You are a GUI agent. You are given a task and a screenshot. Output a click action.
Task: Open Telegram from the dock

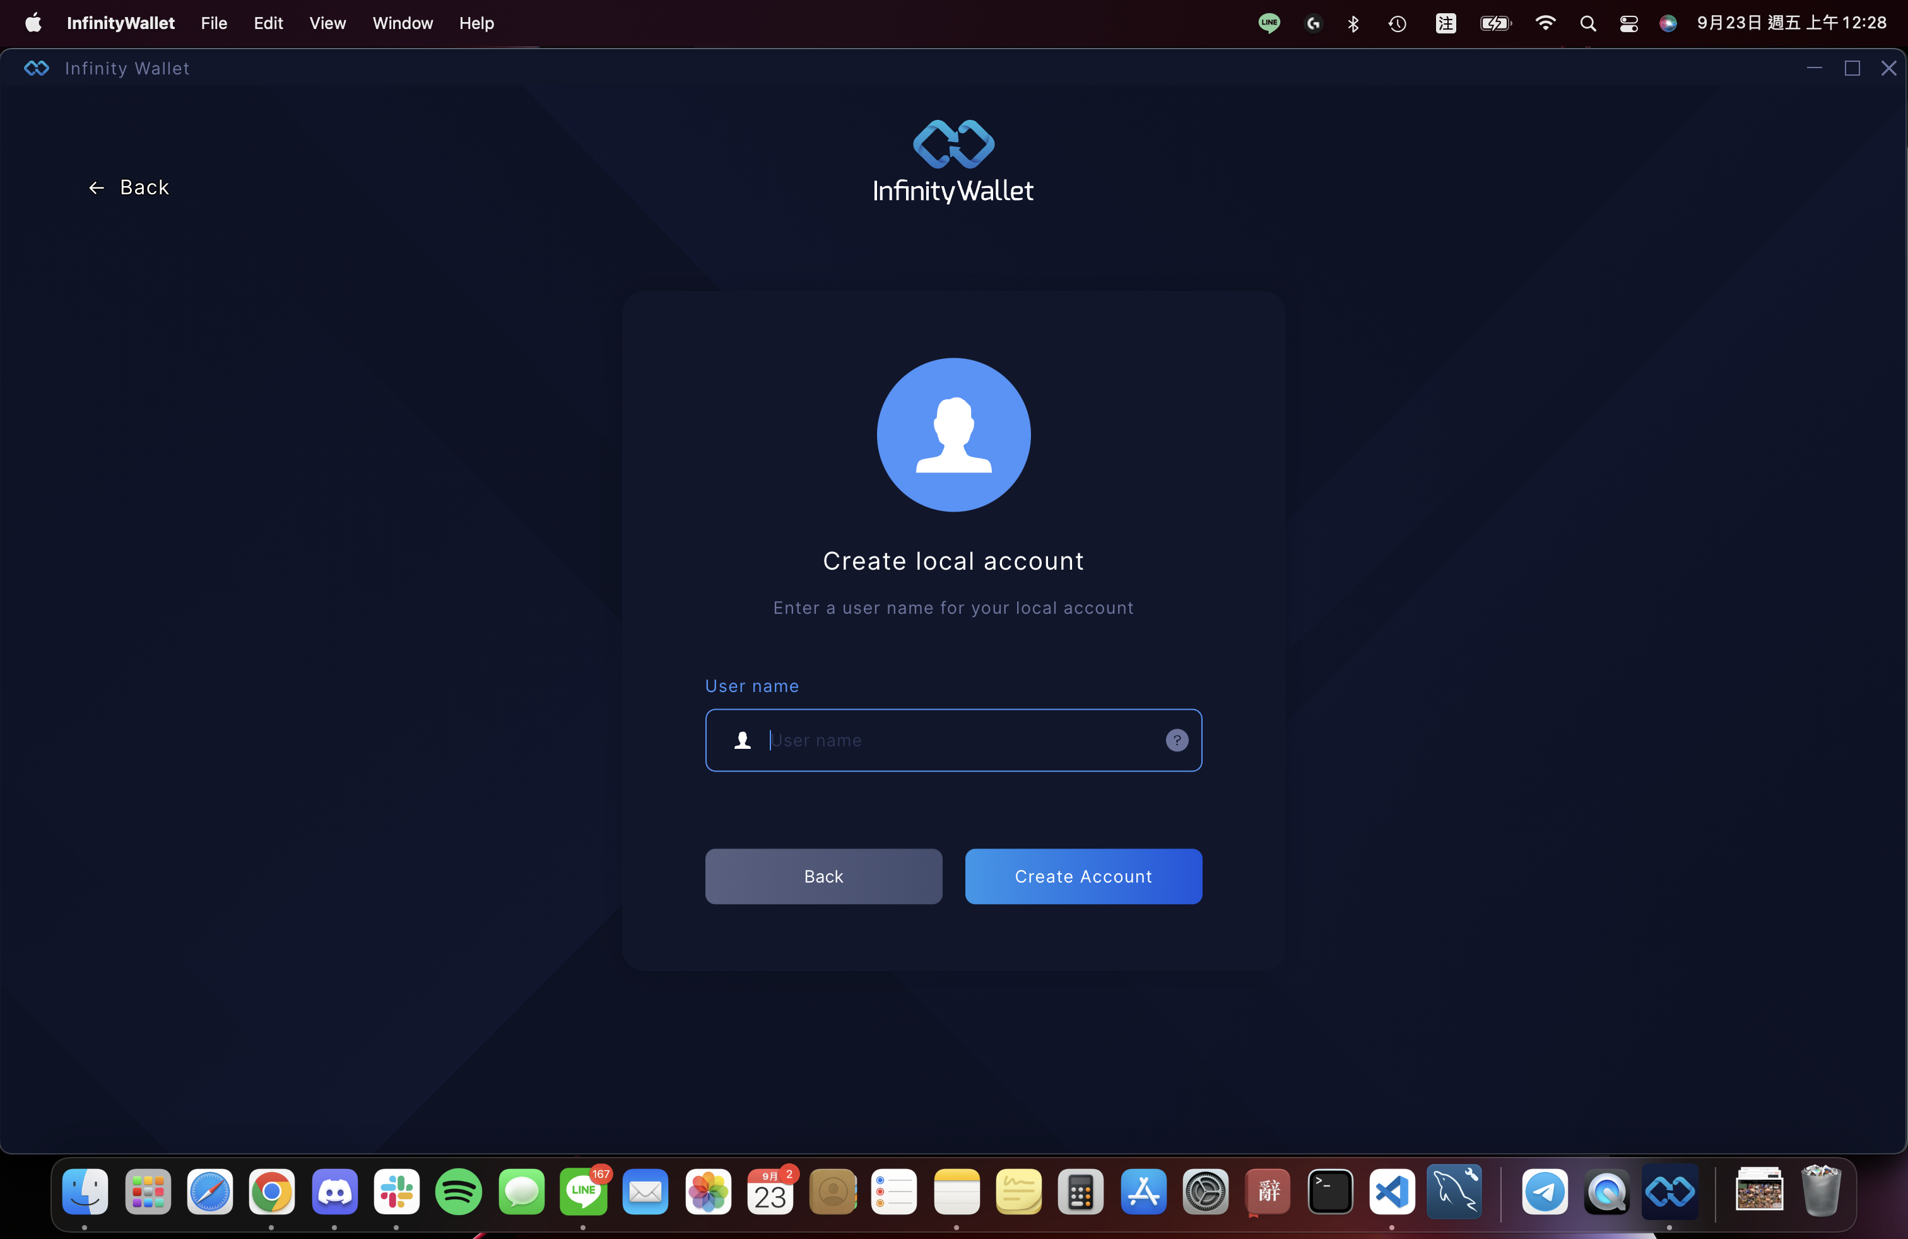1544,1192
